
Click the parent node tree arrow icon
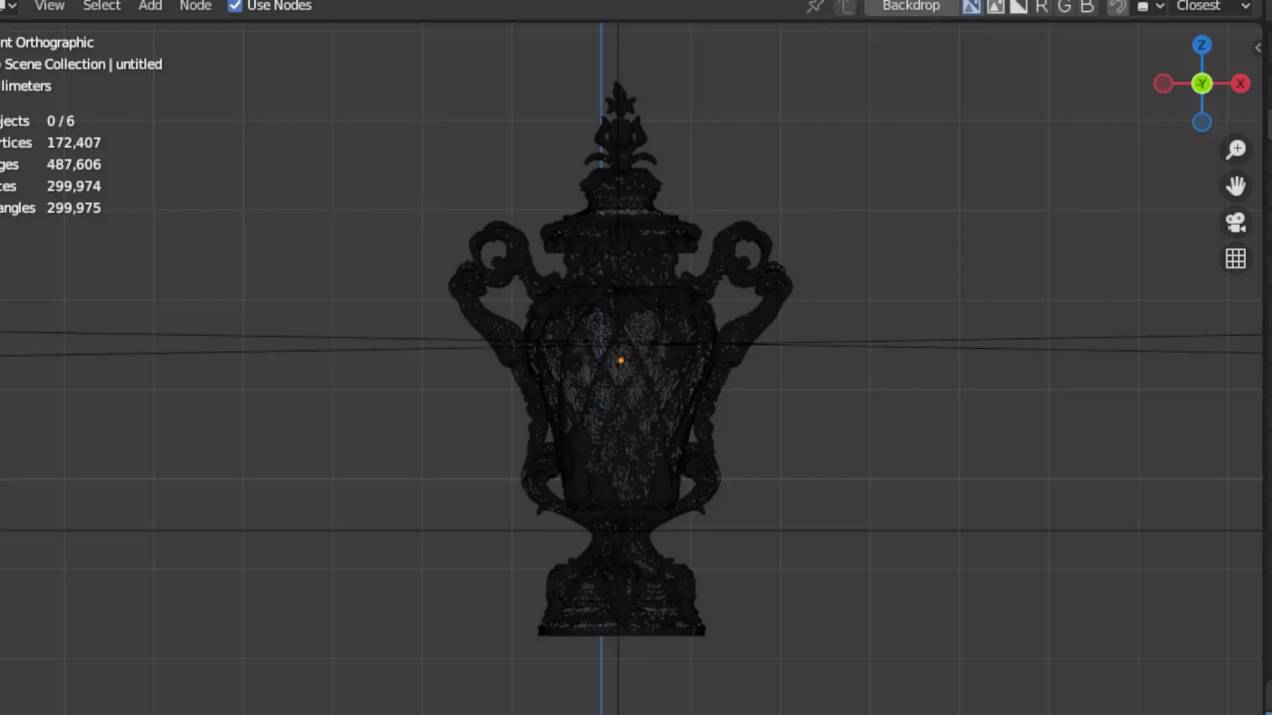pyautogui.click(x=845, y=7)
